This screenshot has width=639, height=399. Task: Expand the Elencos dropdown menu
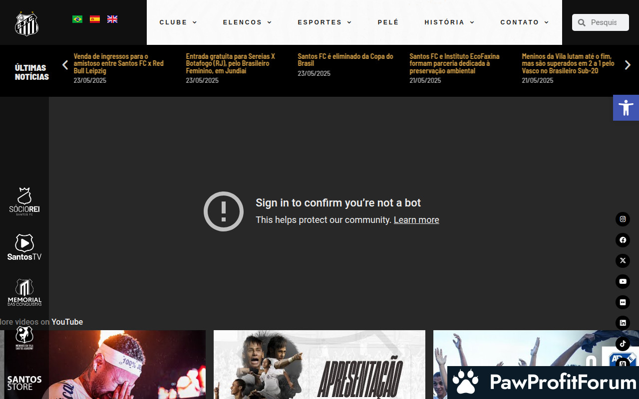click(247, 22)
